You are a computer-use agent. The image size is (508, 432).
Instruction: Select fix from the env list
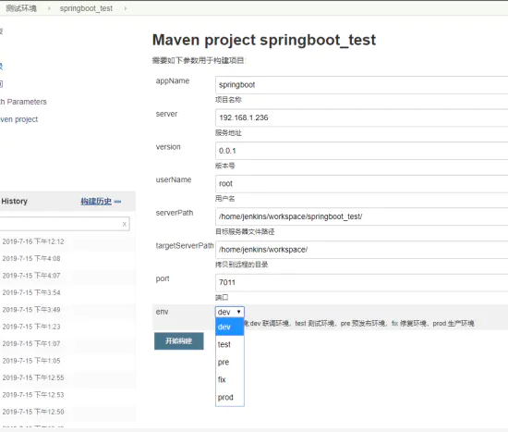[x=230, y=379]
